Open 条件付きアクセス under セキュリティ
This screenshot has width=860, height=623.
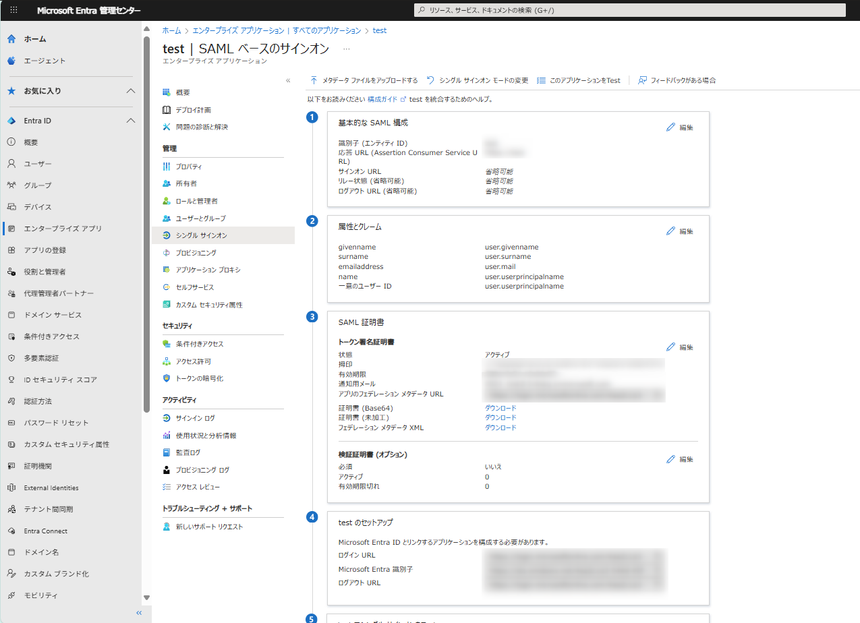pos(199,344)
